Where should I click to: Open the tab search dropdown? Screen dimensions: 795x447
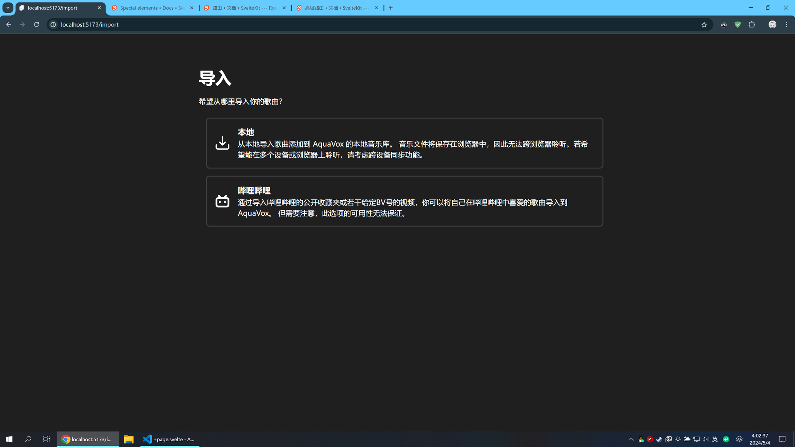tap(8, 8)
